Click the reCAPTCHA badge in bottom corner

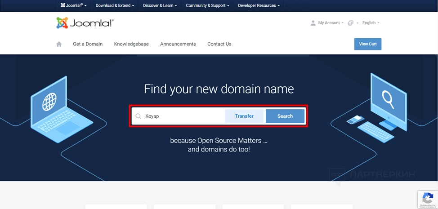click(x=427, y=199)
